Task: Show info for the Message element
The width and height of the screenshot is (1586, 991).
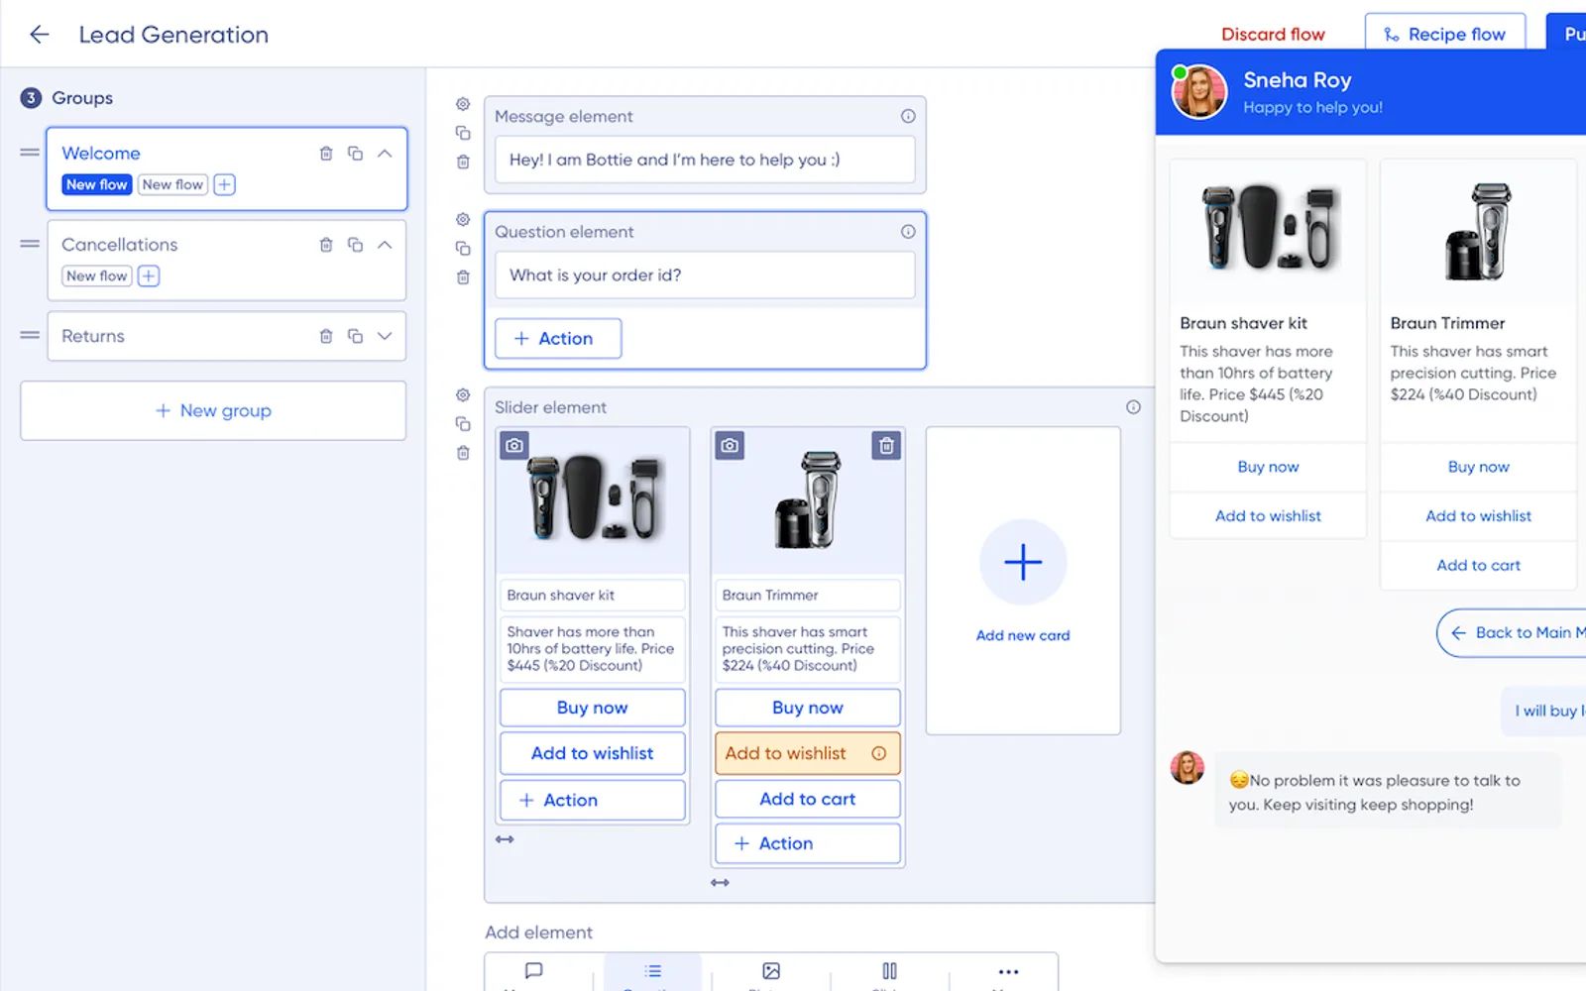Action: pos(908,116)
